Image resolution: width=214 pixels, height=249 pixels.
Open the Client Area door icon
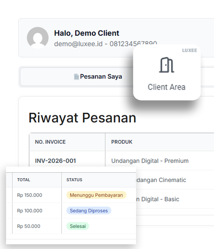point(166,65)
